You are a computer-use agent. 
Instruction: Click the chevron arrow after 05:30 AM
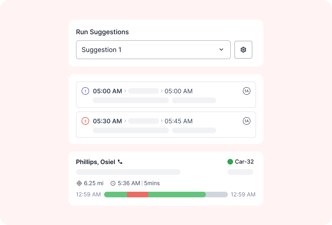125,121
